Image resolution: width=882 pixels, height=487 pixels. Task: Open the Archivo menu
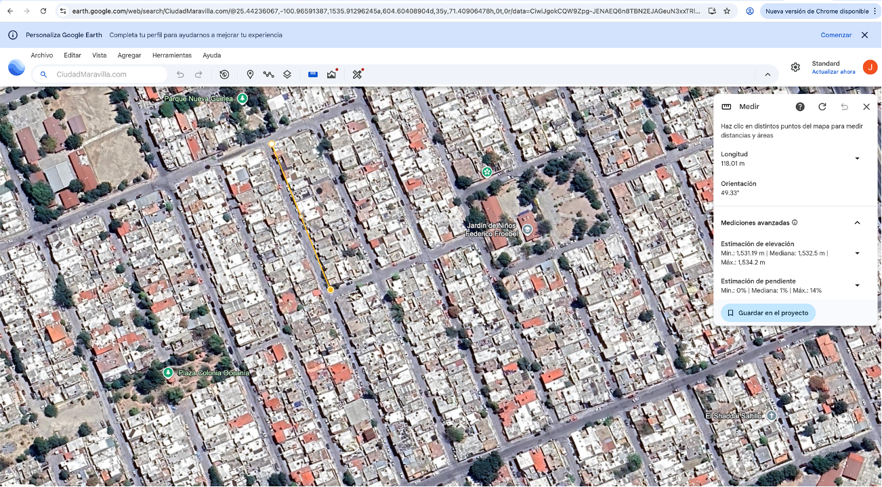[41, 55]
